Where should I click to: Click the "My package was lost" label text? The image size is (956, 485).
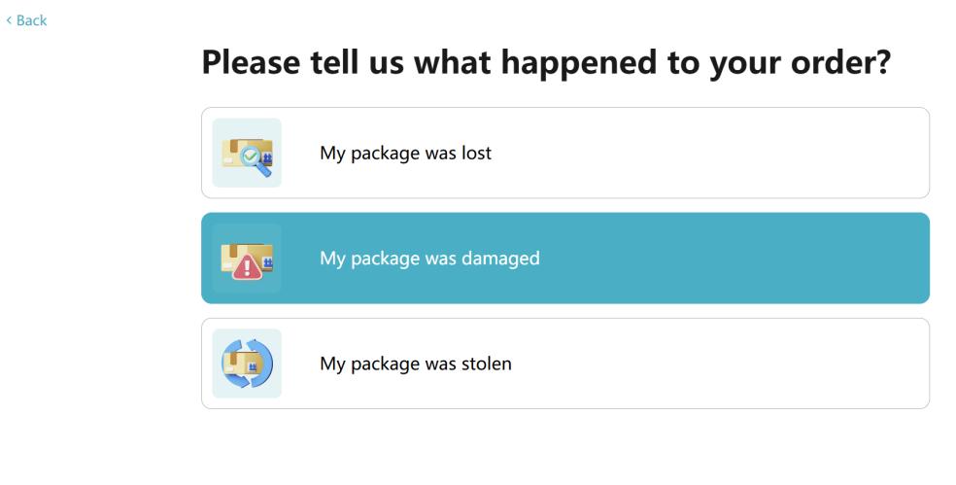coord(405,154)
